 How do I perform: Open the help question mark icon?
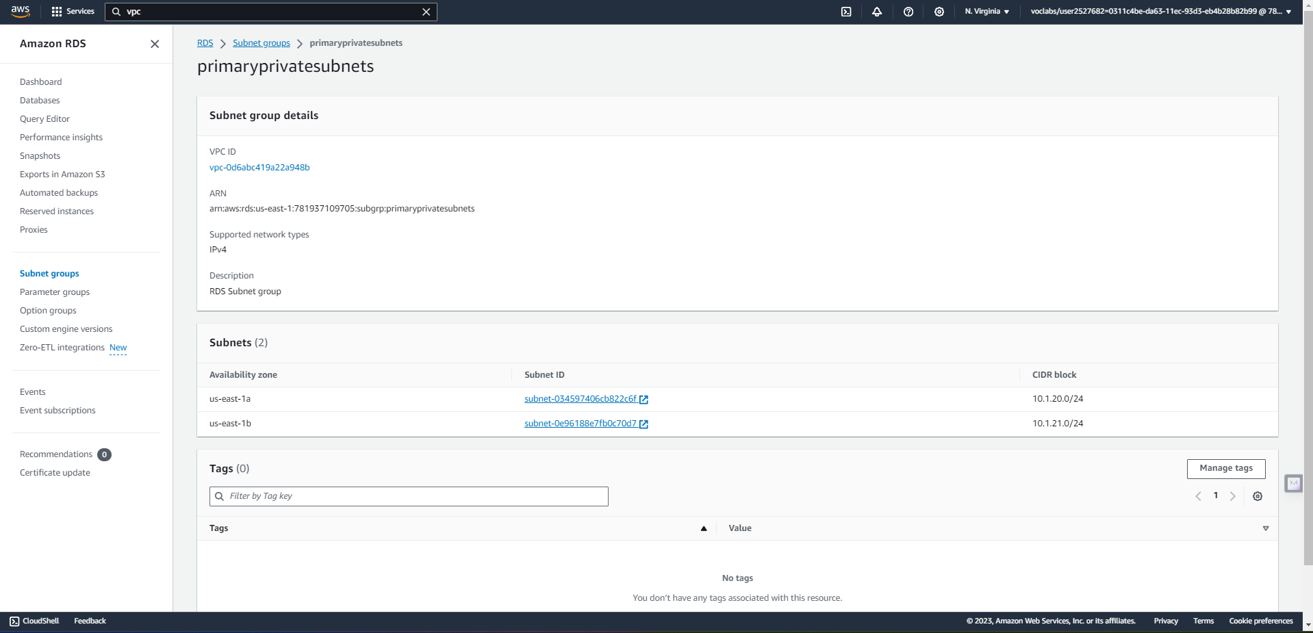click(x=908, y=12)
